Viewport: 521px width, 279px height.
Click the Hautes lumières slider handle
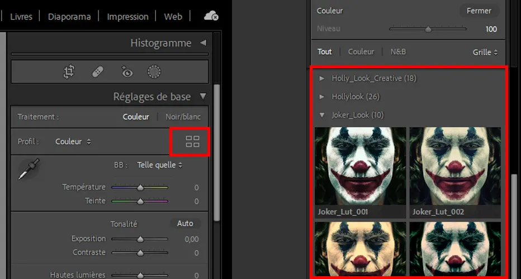(140, 275)
